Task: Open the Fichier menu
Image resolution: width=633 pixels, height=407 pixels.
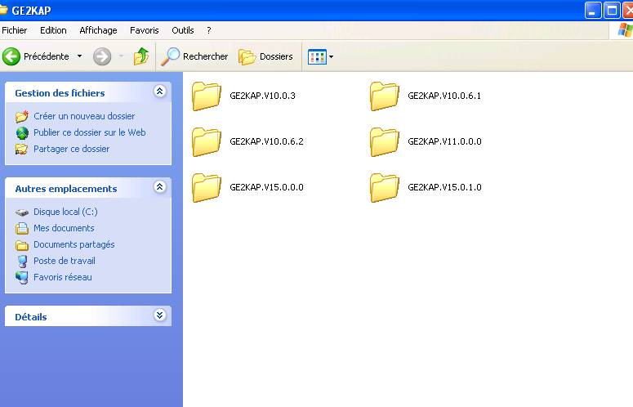Action: click(x=15, y=30)
